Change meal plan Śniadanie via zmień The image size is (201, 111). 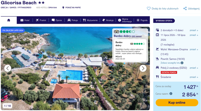[194, 77]
